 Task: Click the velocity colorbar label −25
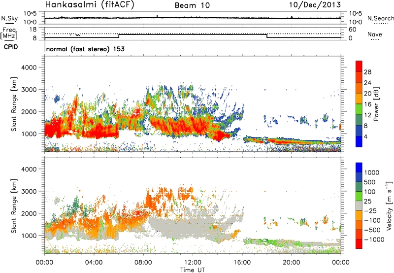370,211
